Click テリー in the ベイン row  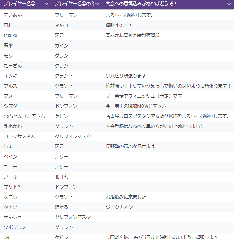coord(61,157)
